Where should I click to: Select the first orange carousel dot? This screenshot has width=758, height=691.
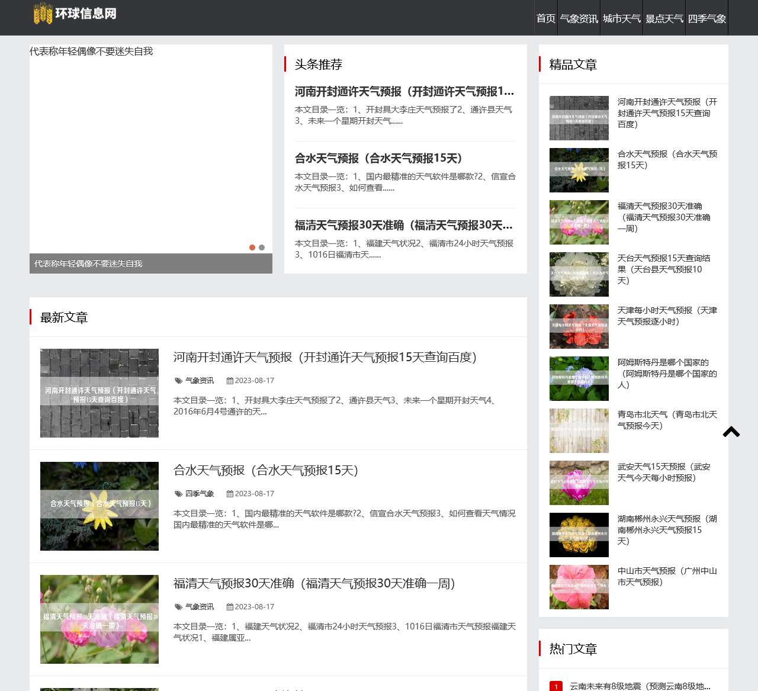point(252,248)
